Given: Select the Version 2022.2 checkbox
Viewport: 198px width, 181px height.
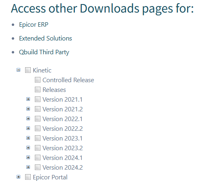Looking at the screenshot, I should pos(38,128).
